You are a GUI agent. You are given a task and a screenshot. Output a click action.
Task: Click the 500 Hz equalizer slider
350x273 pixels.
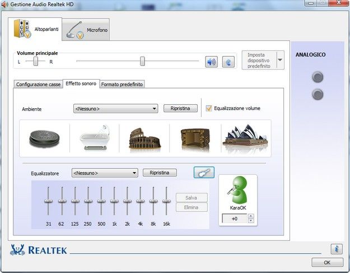[x=101, y=201]
